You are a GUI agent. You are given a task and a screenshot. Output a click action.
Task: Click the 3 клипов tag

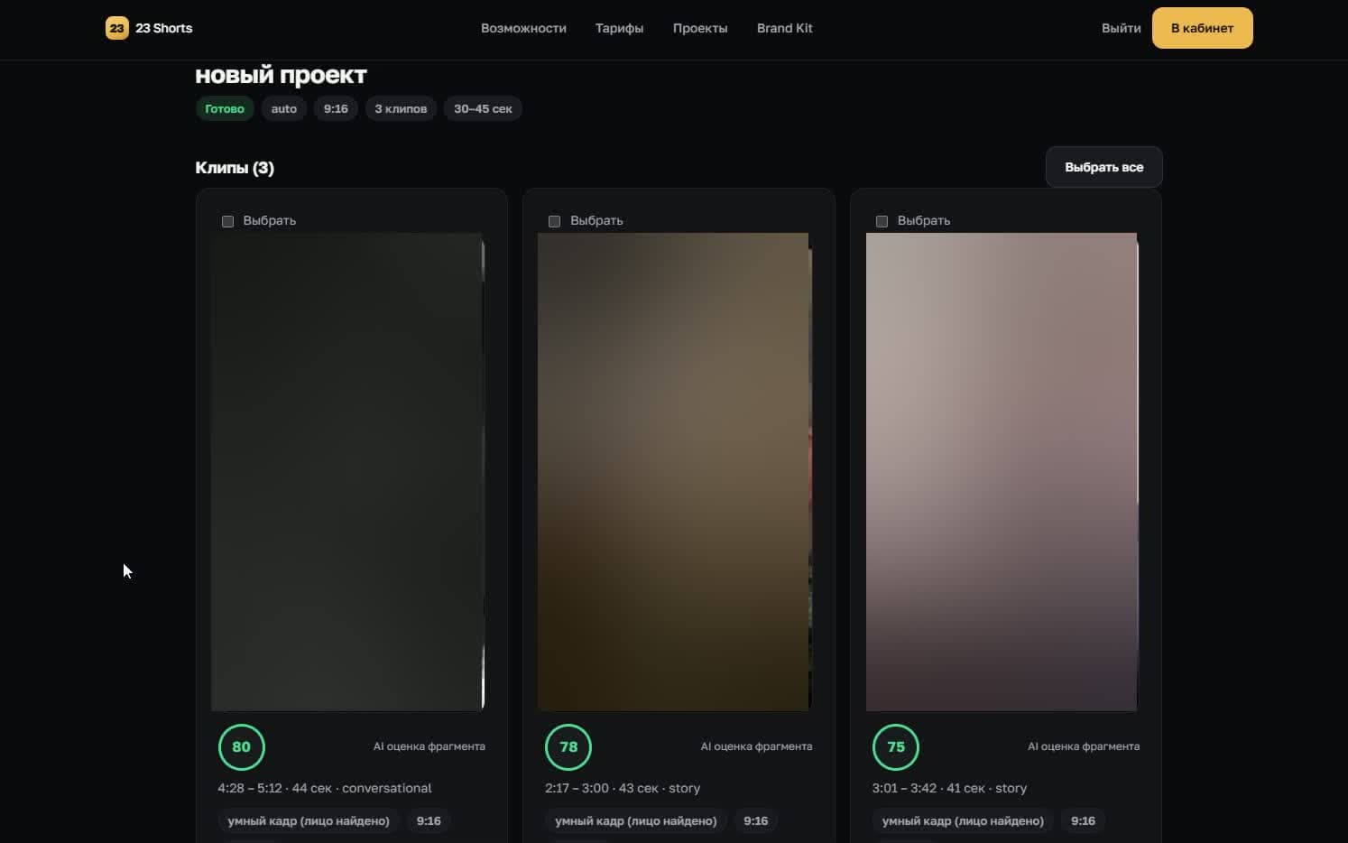point(401,108)
